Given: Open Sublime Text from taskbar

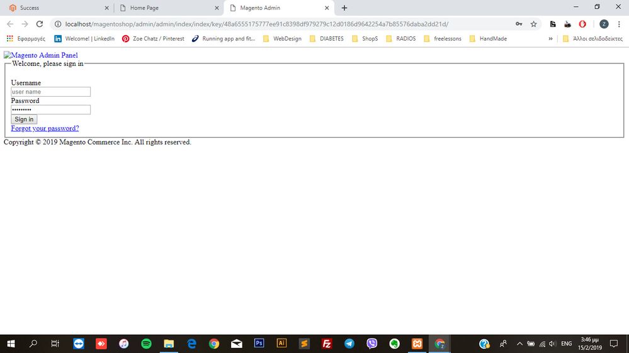Looking at the screenshot, I should [304, 344].
